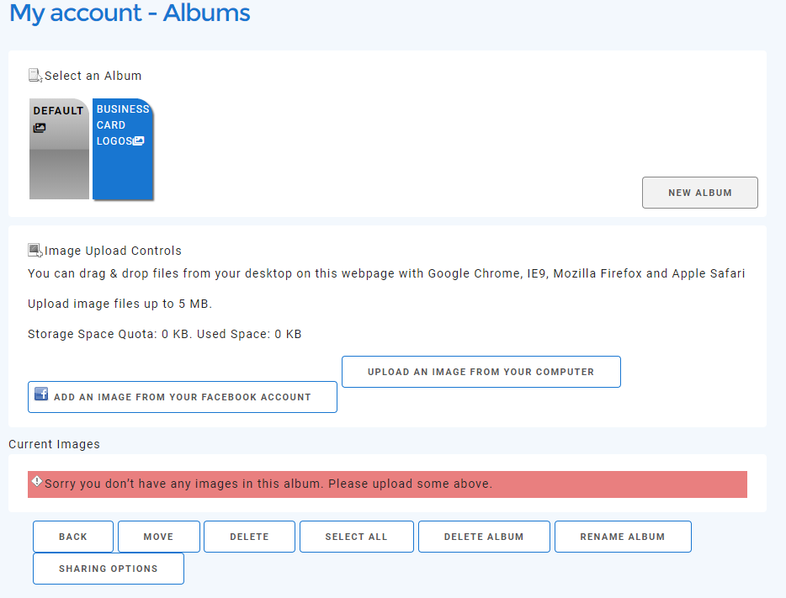Click the Move button

point(158,537)
